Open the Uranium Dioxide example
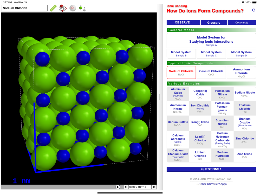The width and height of the screenshot is (260, 195). (x=245, y=123)
